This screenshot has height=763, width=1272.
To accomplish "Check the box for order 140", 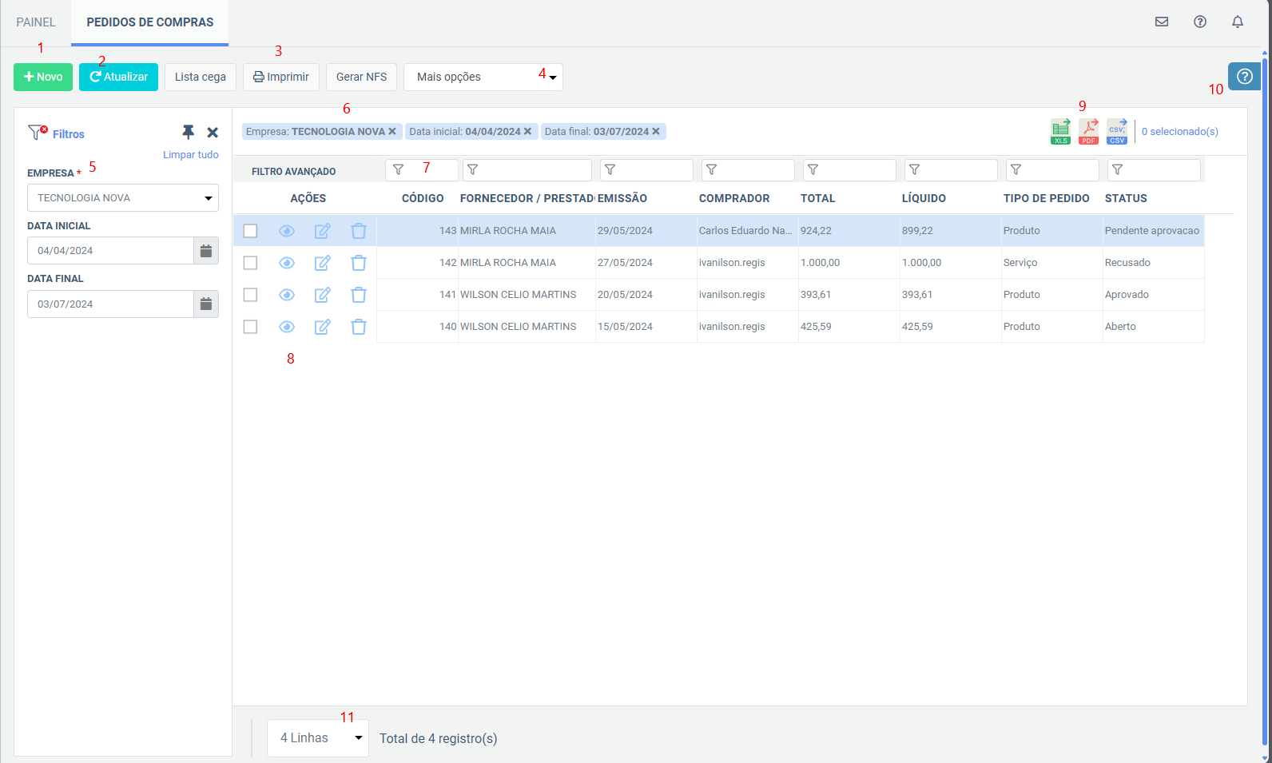I will (x=250, y=327).
